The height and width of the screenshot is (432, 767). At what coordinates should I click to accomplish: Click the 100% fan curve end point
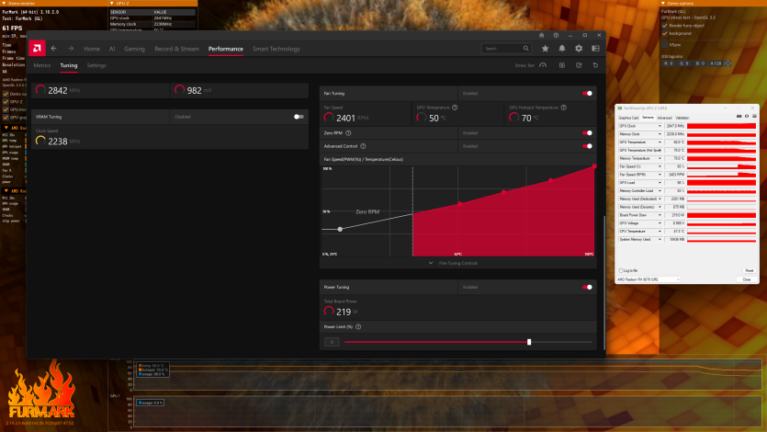pos(594,166)
